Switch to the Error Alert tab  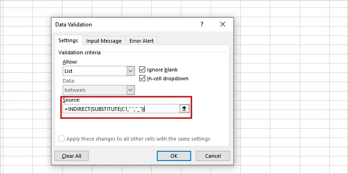142,41
